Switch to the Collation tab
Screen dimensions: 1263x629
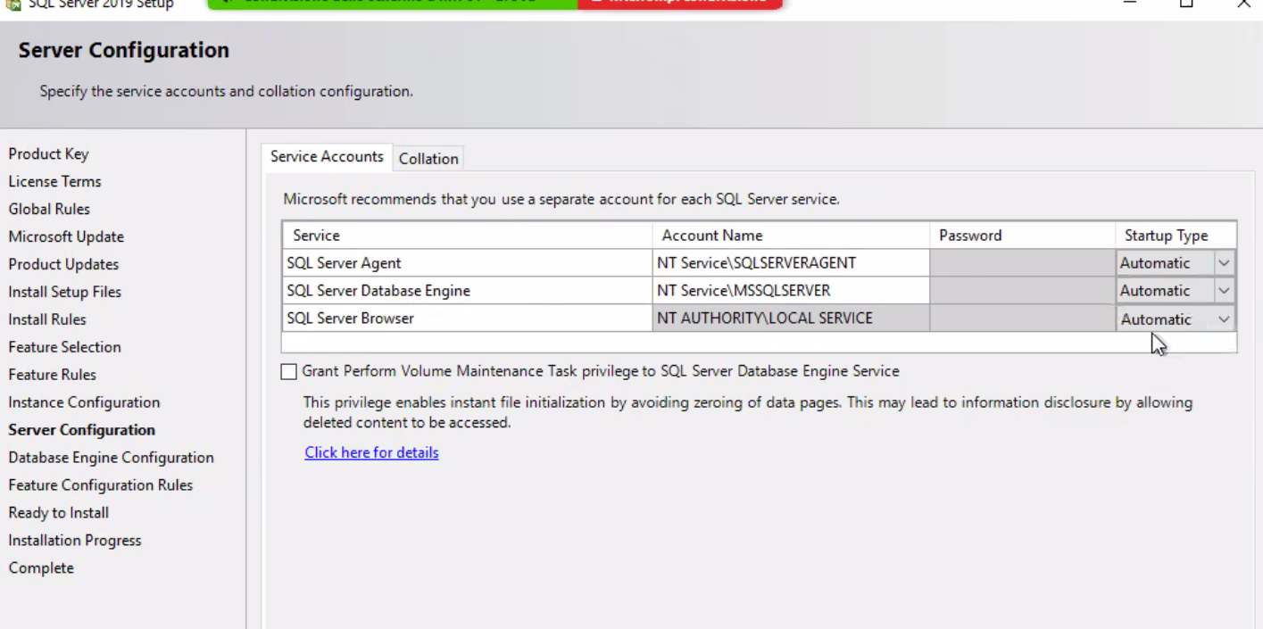(x=428, y=158)
